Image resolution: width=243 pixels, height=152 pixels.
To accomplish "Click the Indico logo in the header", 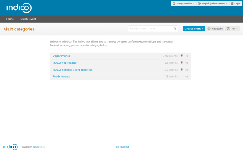I will [19, 8].
